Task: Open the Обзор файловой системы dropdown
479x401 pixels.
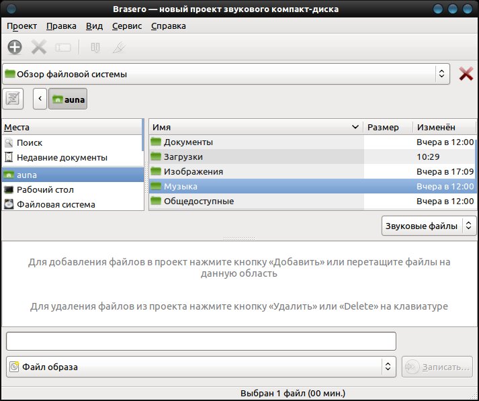Action: pos(226,74)
